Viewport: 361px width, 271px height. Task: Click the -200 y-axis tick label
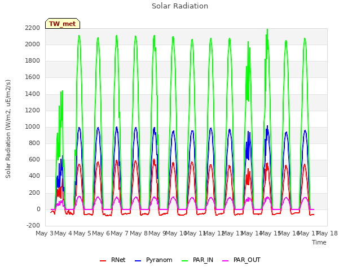33,225
